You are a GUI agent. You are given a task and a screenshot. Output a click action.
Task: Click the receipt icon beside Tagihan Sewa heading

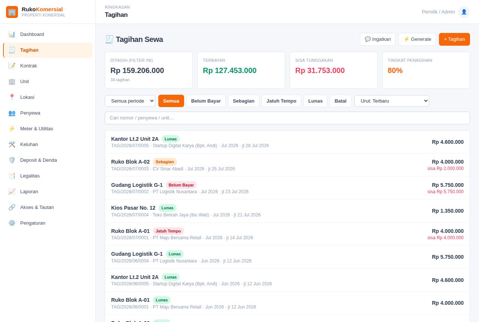click(109, 39)
